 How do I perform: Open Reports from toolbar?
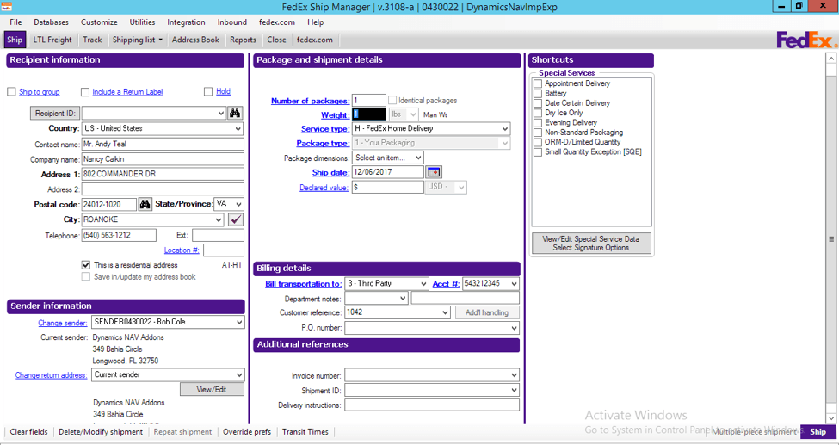tap(243, 40)
